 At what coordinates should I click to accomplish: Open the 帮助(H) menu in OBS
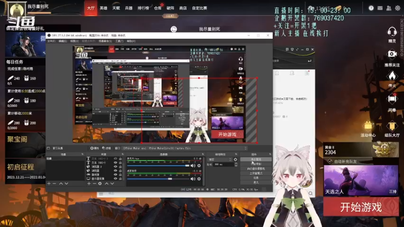[x=131, y=41]
